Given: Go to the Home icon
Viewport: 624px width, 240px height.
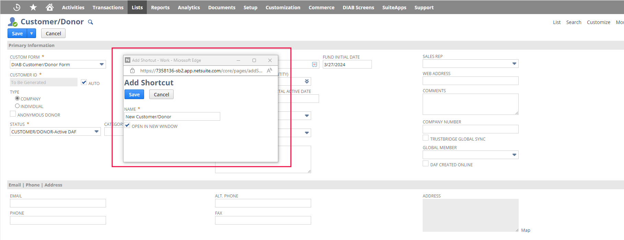Looking at the screenshot, I should coord(50,7).
